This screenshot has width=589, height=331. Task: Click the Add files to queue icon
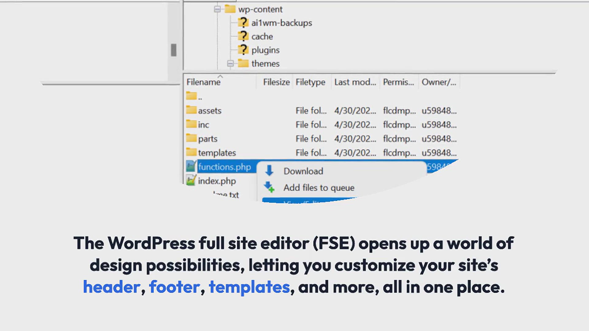[x=269, y=187]
